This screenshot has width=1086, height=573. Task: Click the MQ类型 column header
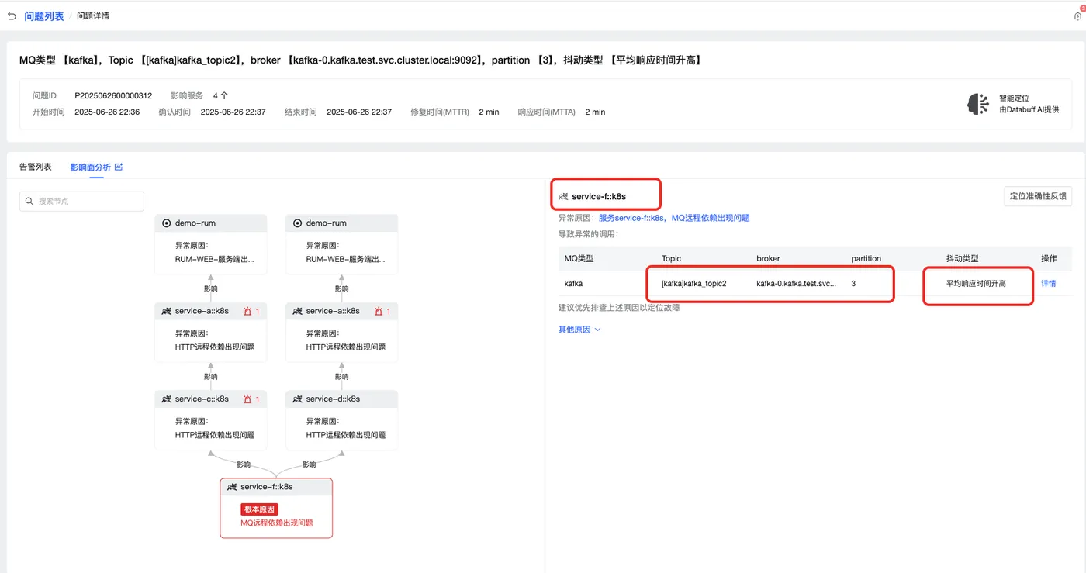point(579,258)
